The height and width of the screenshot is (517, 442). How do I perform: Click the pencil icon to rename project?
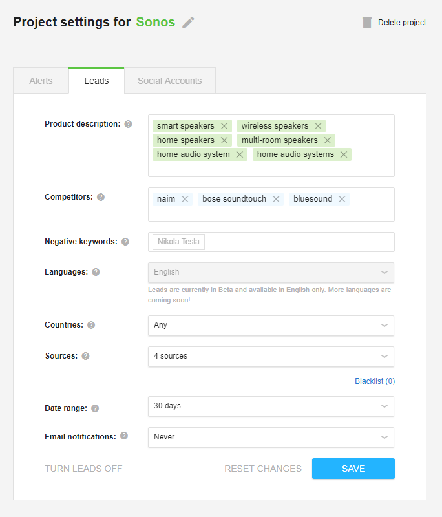click(188, 23)
